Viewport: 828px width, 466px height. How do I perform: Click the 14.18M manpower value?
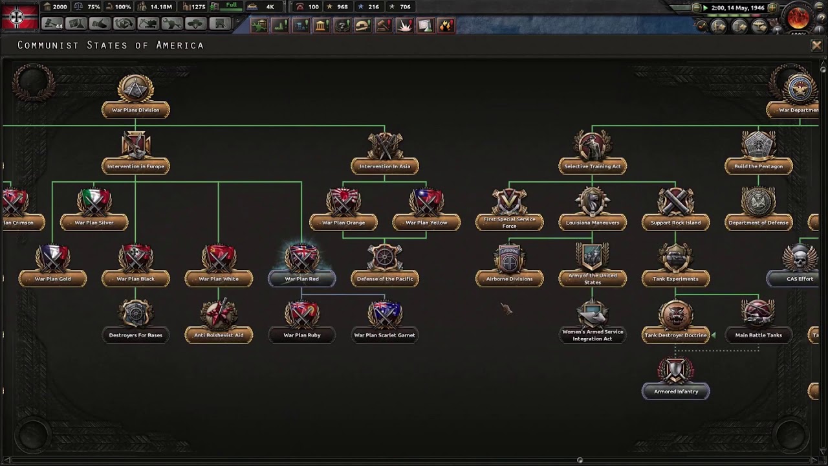(x=160, y=7)
